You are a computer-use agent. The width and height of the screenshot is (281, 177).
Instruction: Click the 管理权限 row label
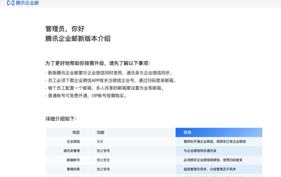[73, 169]
